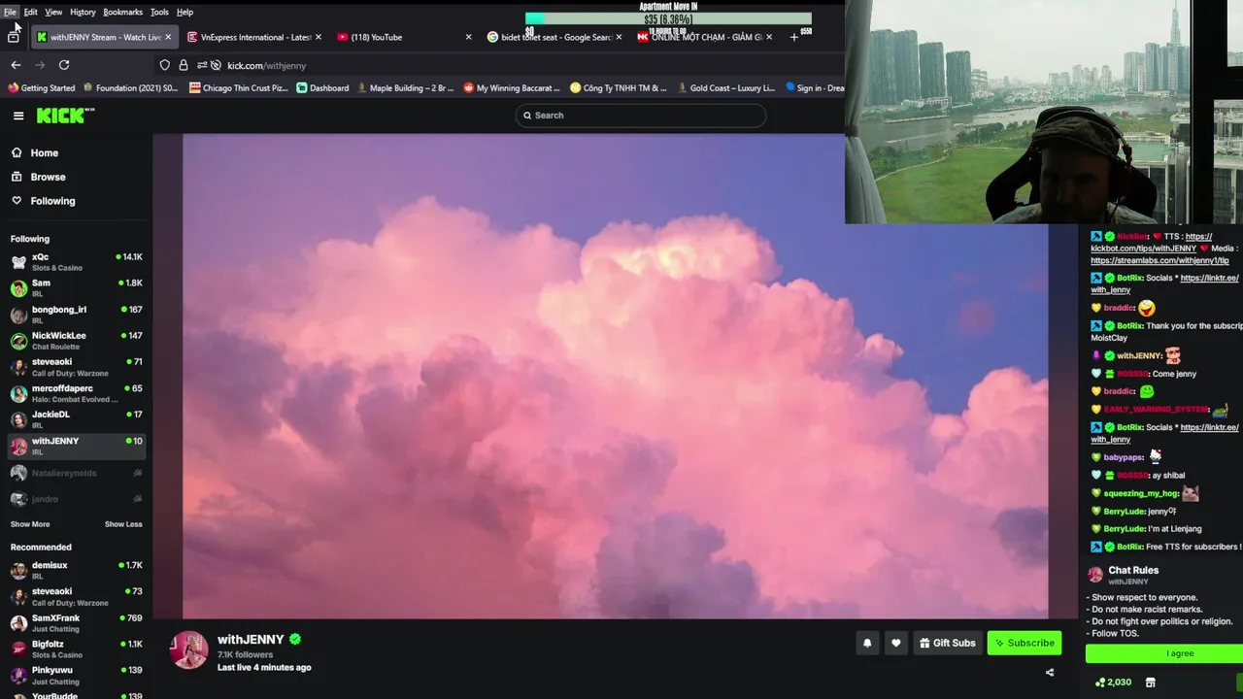Open the History menu
The image size is (1243, 699).
(x=83, y=12)
